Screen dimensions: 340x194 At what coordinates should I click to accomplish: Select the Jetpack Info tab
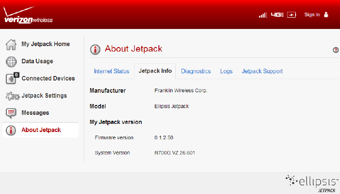coord(155,71)
